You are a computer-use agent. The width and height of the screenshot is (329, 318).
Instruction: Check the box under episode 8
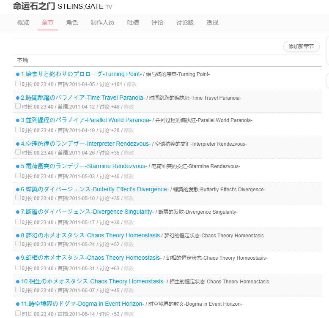18,243
